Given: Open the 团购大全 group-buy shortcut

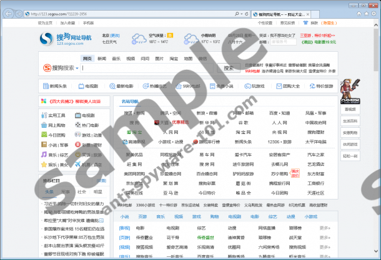Looking at the screenshot, I should (x=288, y=86).
